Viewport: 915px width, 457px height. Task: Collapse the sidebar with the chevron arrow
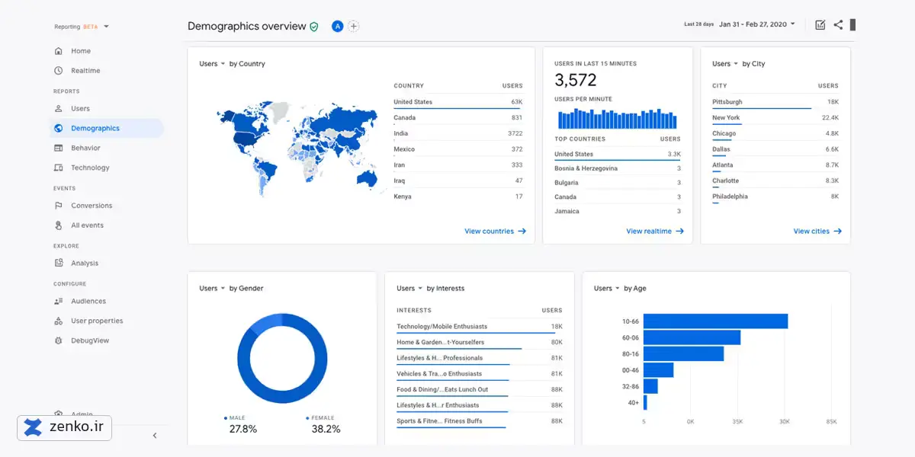pyautogui.click(x=155, y=436)
